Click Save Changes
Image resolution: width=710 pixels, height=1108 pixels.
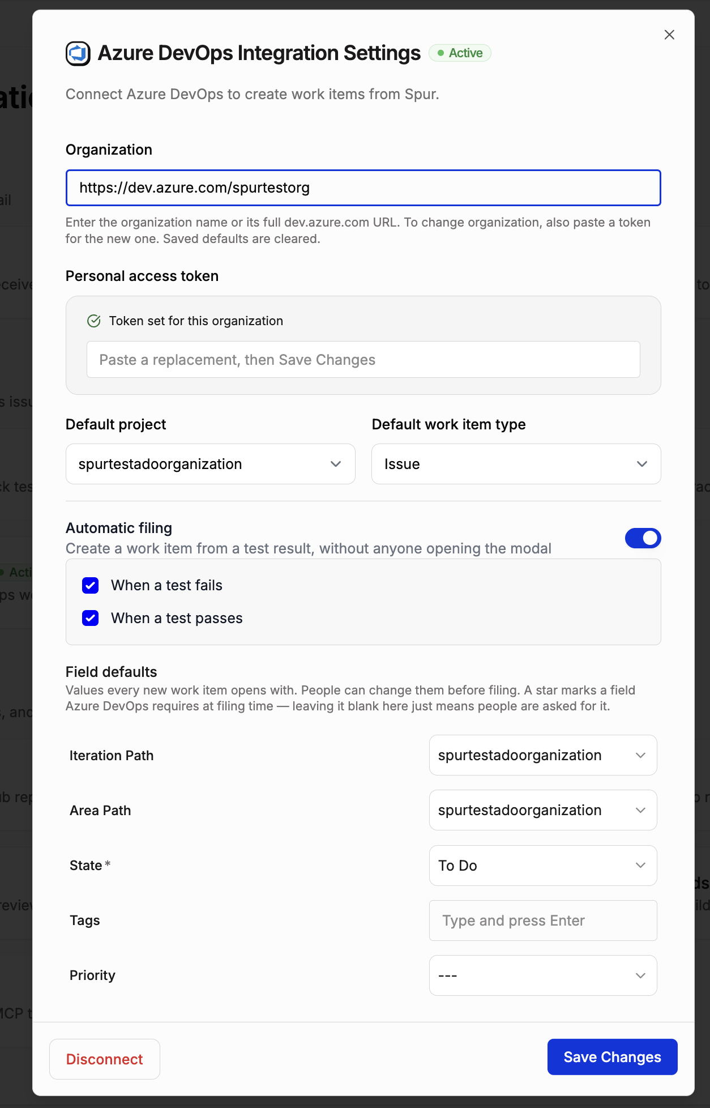pyautogui.click(x=613, y=1057)
